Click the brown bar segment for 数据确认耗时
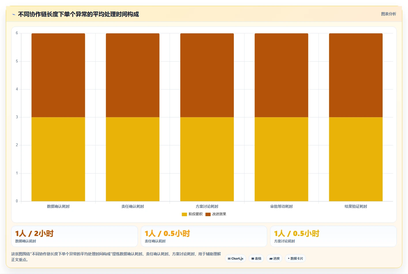The height and width of the screenshot is (274, 408). 58,75
